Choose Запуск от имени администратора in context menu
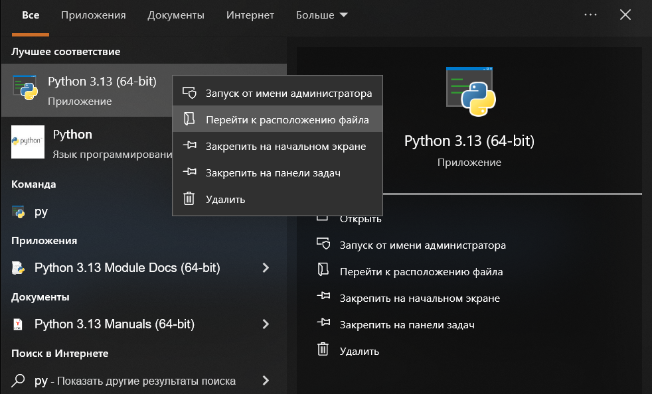Viewport: 652px width, 394px height. click(278, 93)
